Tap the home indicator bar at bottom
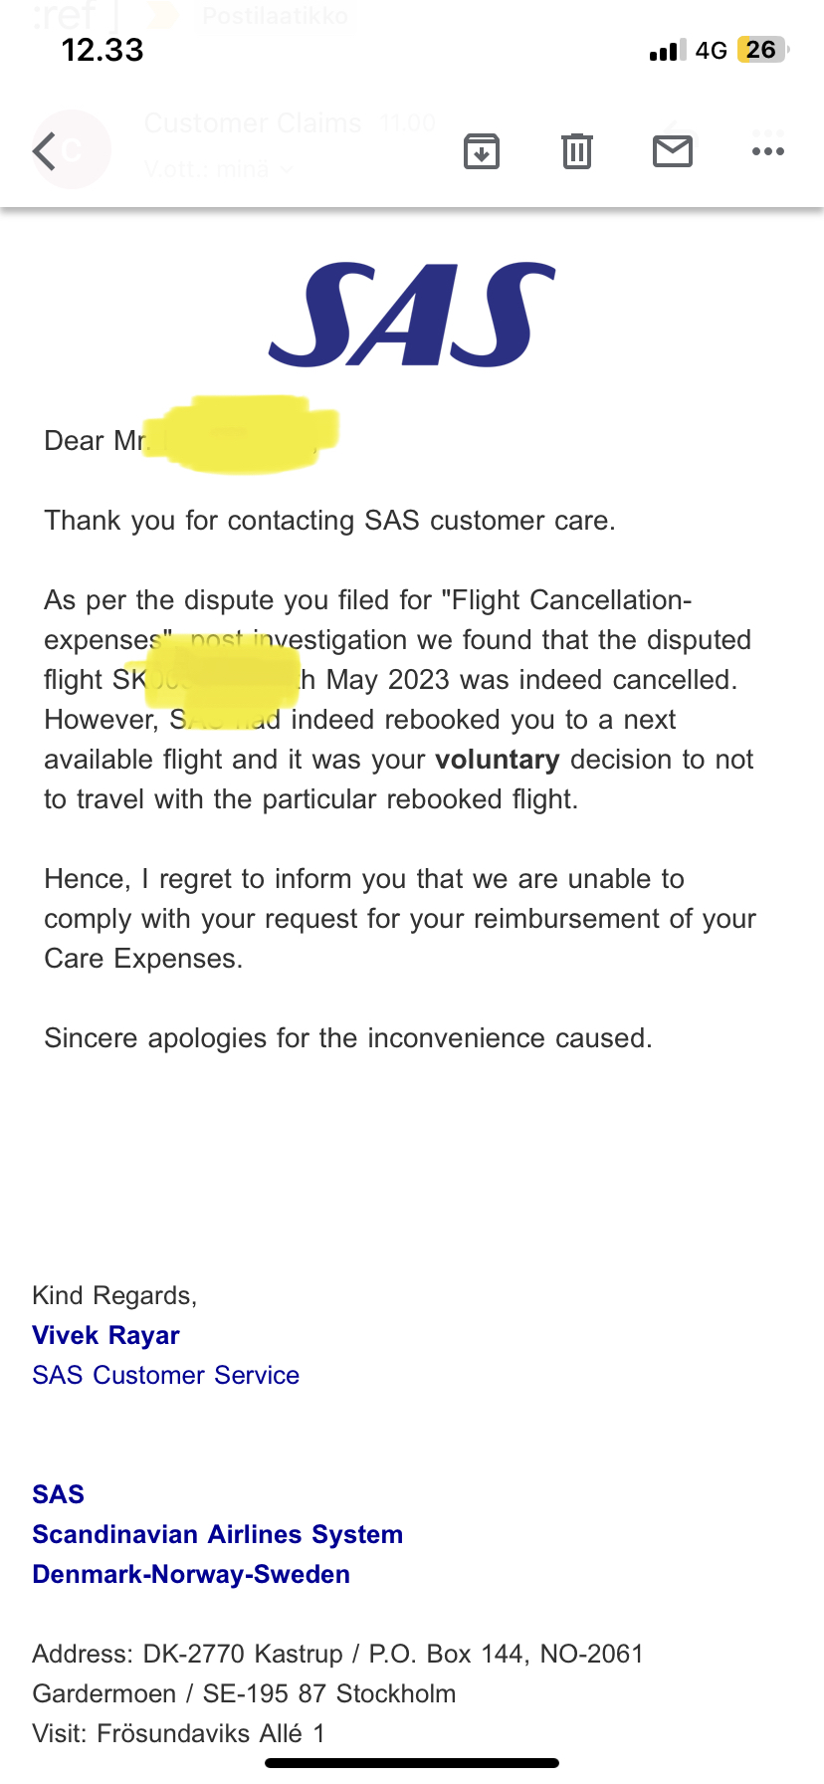This screenshot has height=1784, width=824. coord(412,1763)
